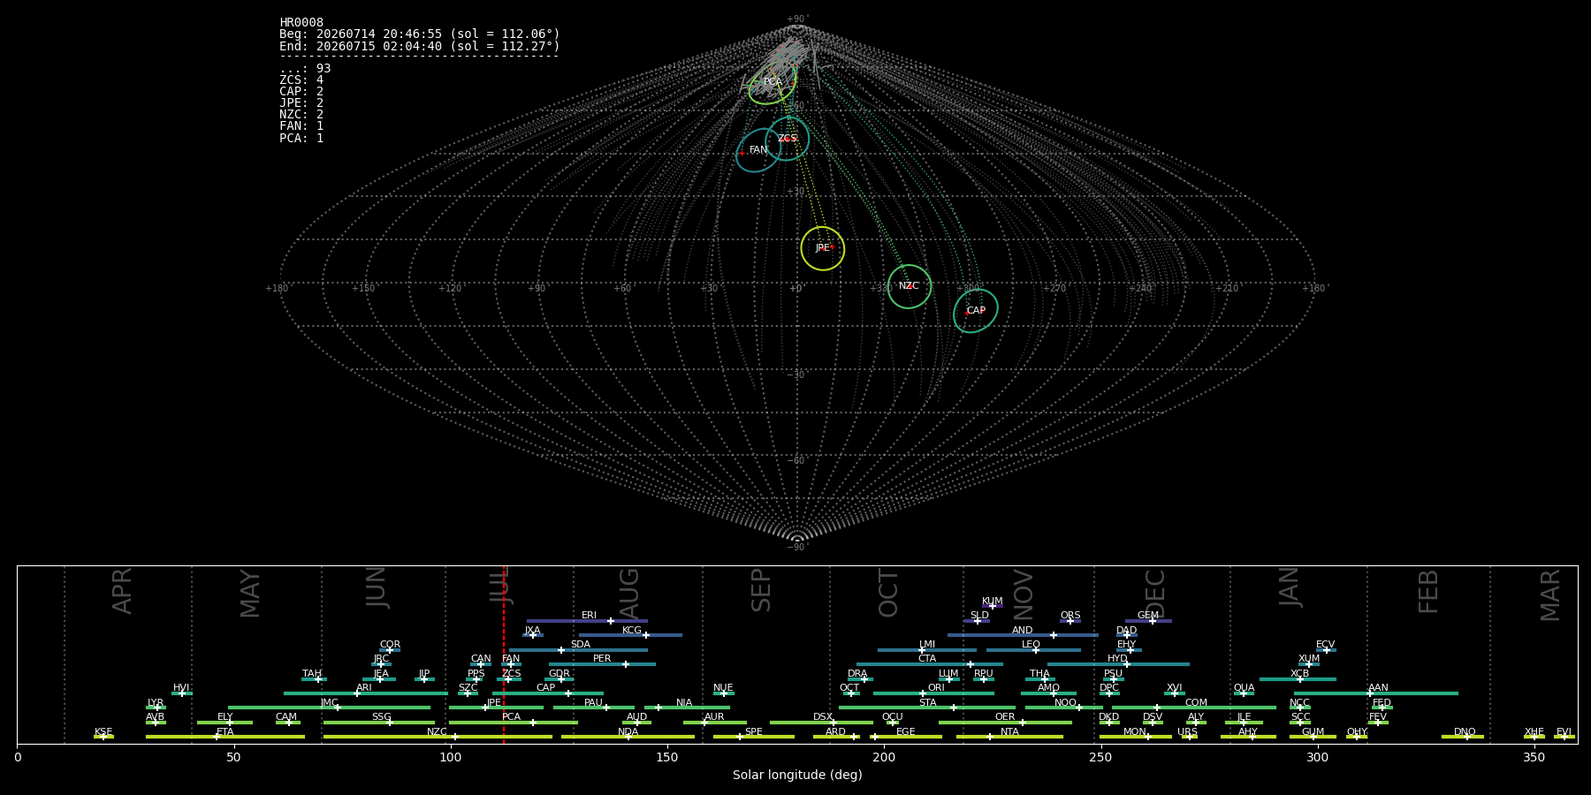Viewport: 1591px width, 795px height.
Task: Click the CAP radiant circle
Action: [x=976, y=311]
